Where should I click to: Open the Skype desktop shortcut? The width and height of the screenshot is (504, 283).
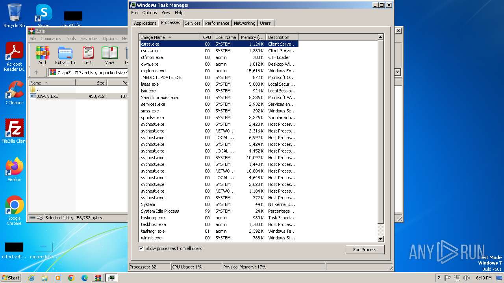43,16
